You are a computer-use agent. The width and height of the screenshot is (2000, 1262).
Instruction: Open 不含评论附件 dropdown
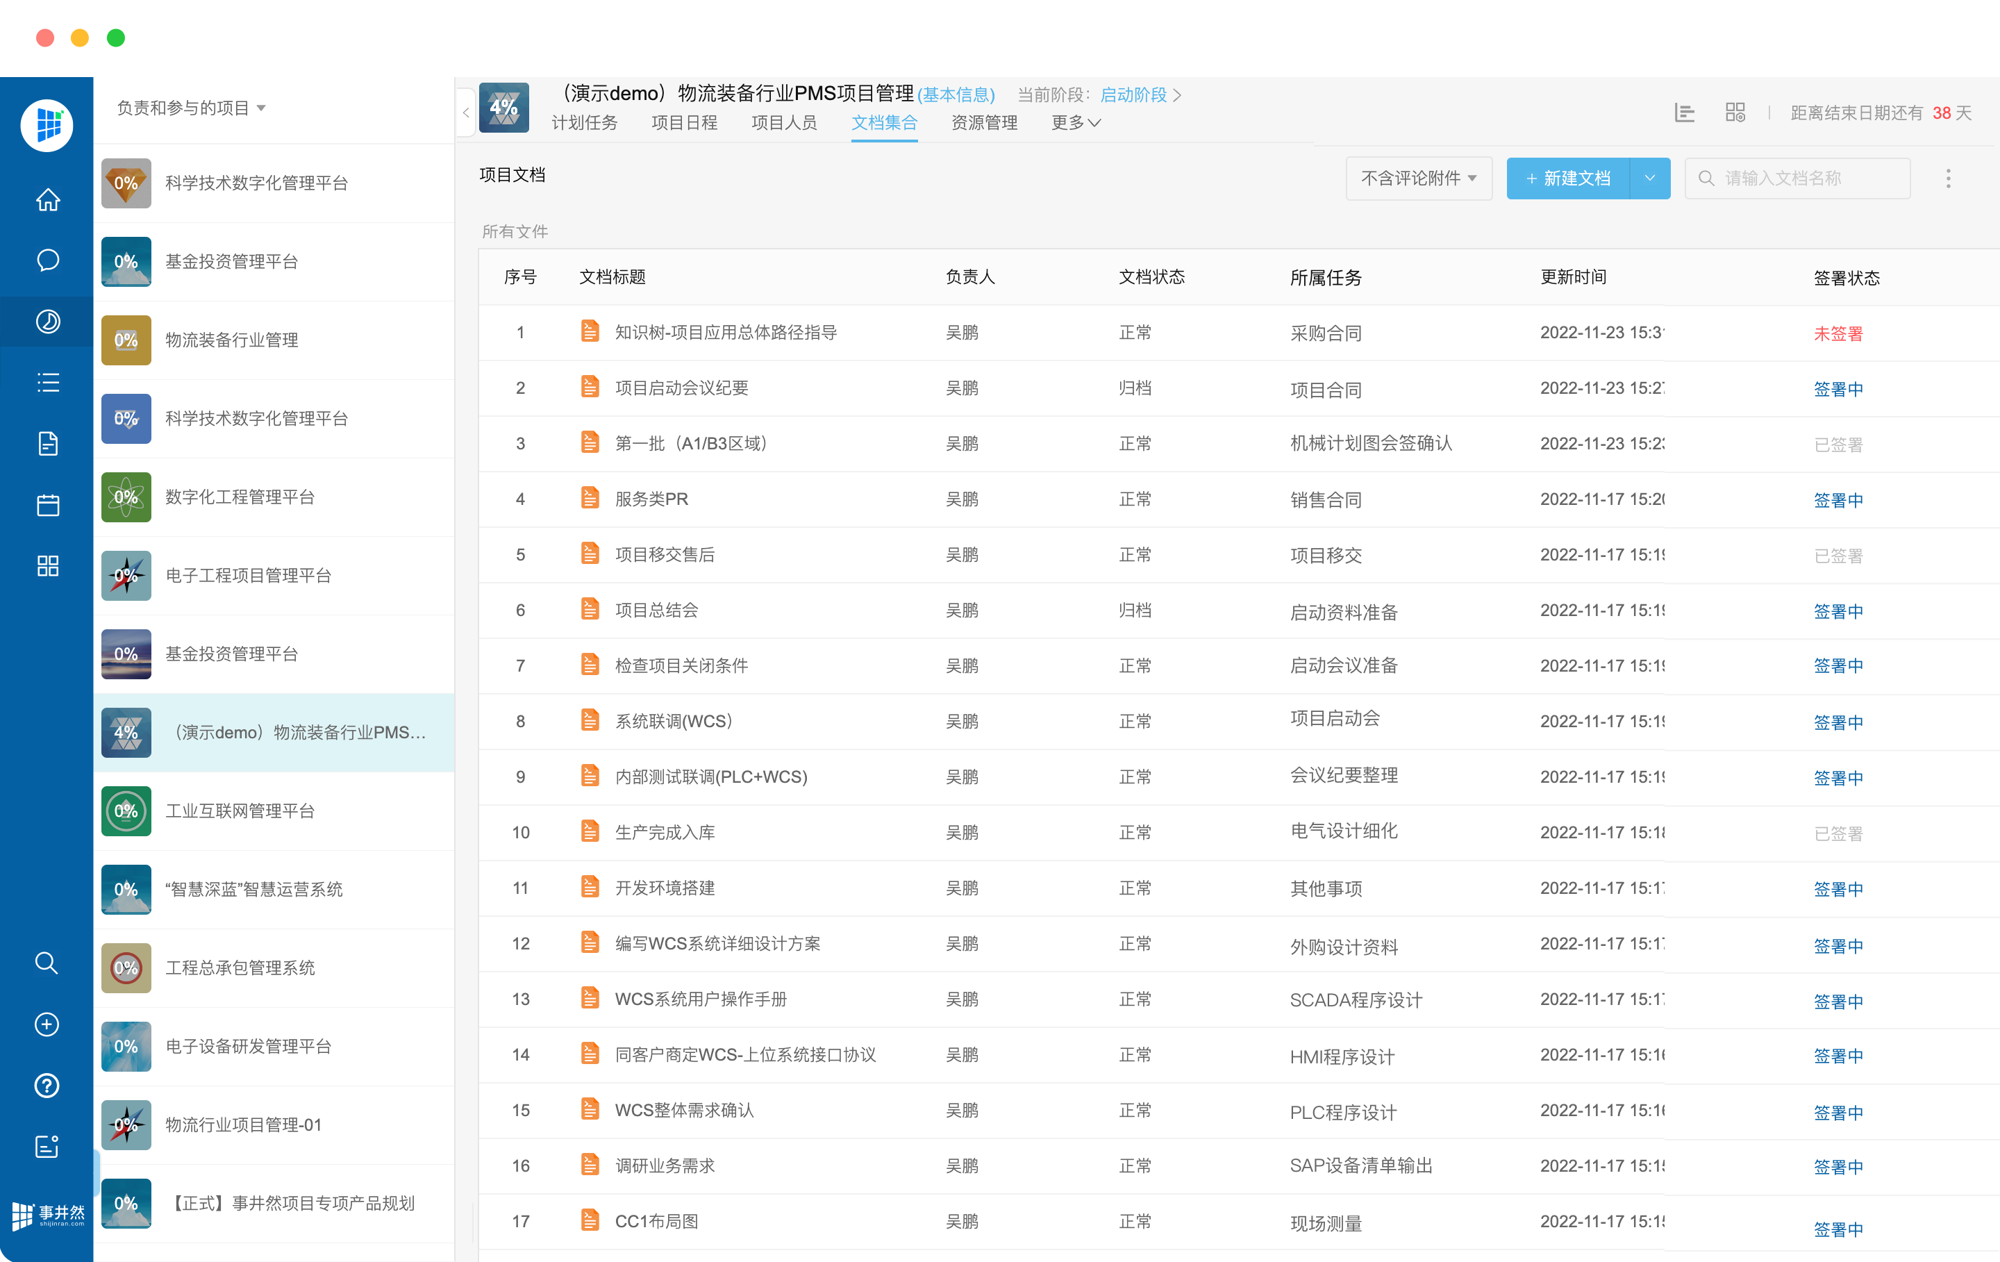point(1419,178)
